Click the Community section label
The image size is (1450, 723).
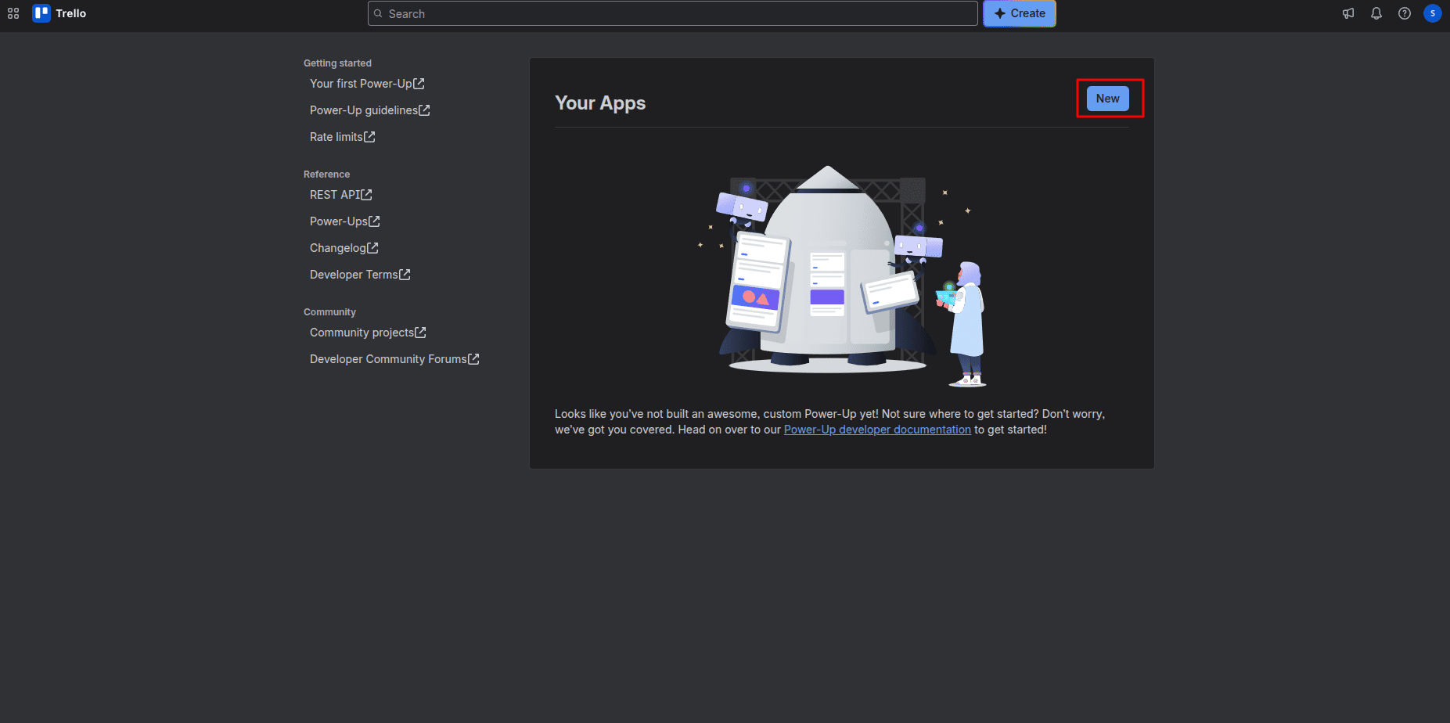(x=329, y=312)
